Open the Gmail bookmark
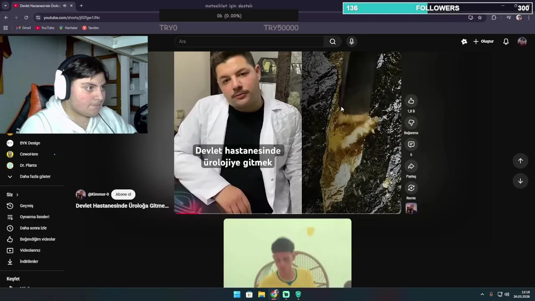The height and width of the screenshot is (301, 535). [23, 28]
